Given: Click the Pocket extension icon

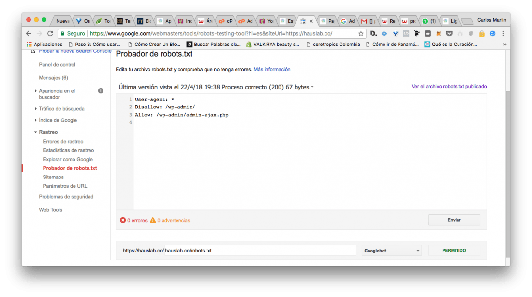Looking at the screenshot, I should coord(449,33).
